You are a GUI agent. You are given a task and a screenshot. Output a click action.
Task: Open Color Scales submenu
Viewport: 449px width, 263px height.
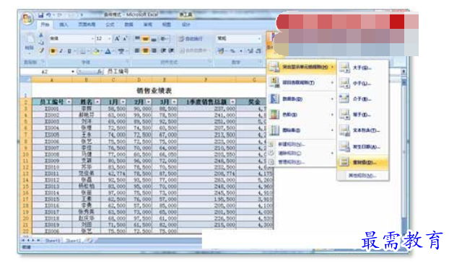tap(301, 115)
